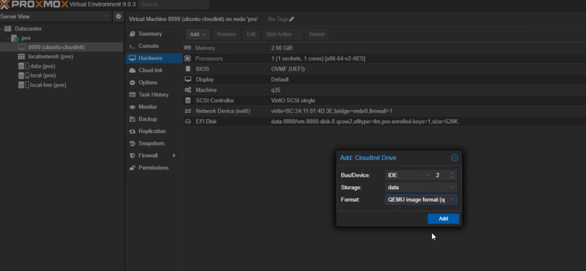Screen dimensions: 586x271
Task: Open the Cloud-Init section
Action: pos(149,70)
